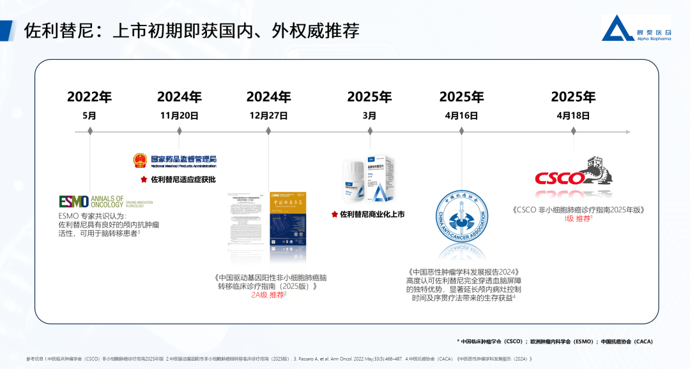Click the red star beside 佐利替尼商业化上市
The image size is (690, 369).
(334, 215)
